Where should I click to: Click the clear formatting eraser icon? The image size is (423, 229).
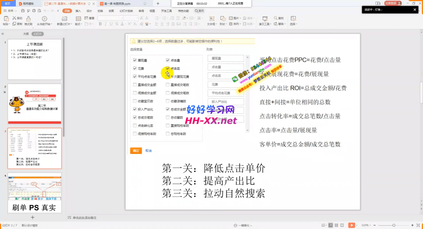[x=141, y=24]
